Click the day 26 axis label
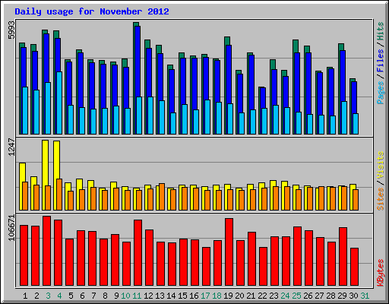The width and height of the screenshot is (389, 304). click(x=308, y=296)
